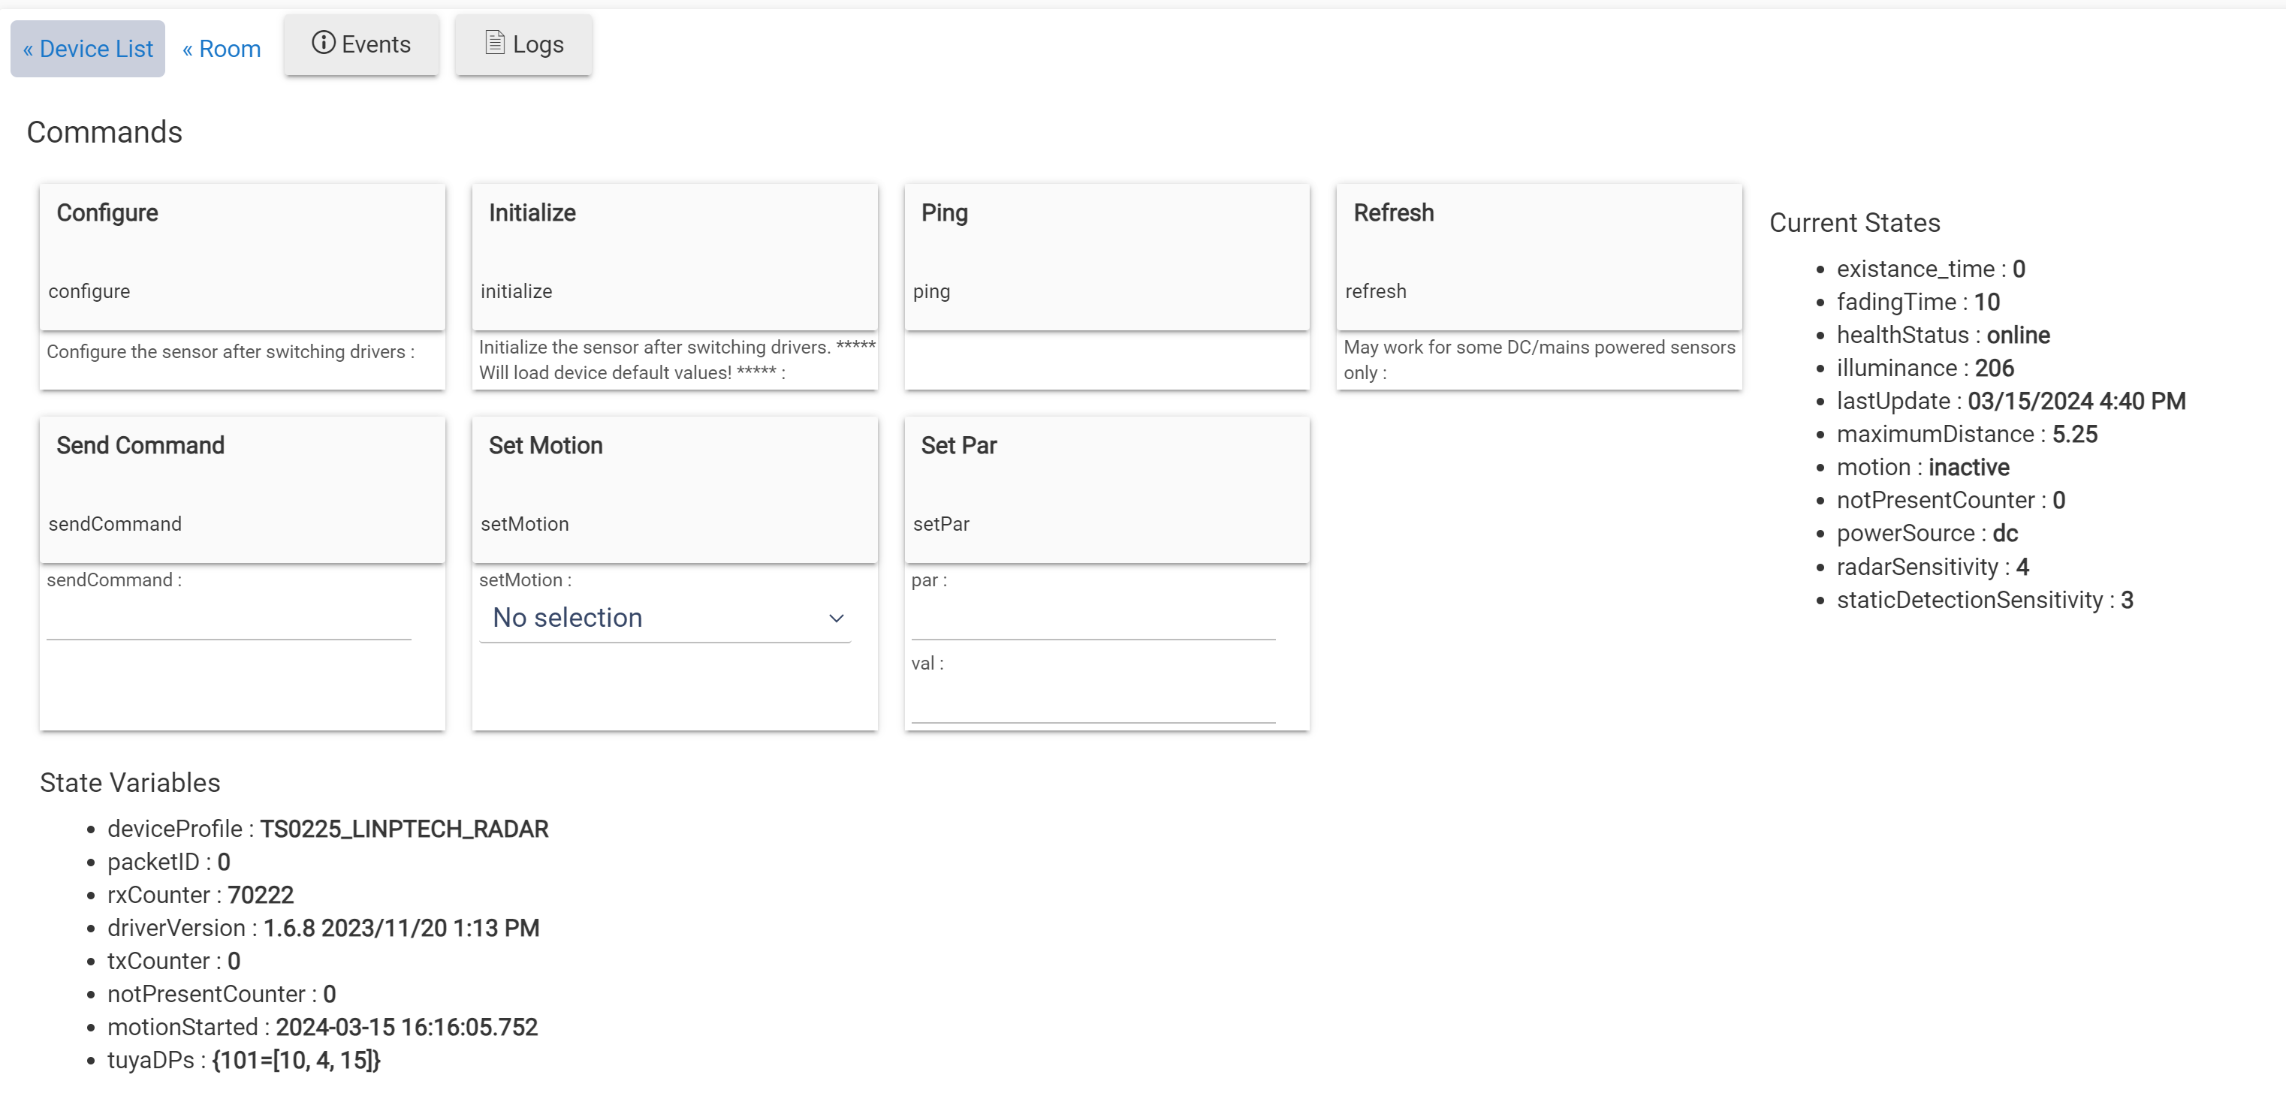Select the 'staticDetectionSensitivity : 3' state

click(x=1985, y=600)
